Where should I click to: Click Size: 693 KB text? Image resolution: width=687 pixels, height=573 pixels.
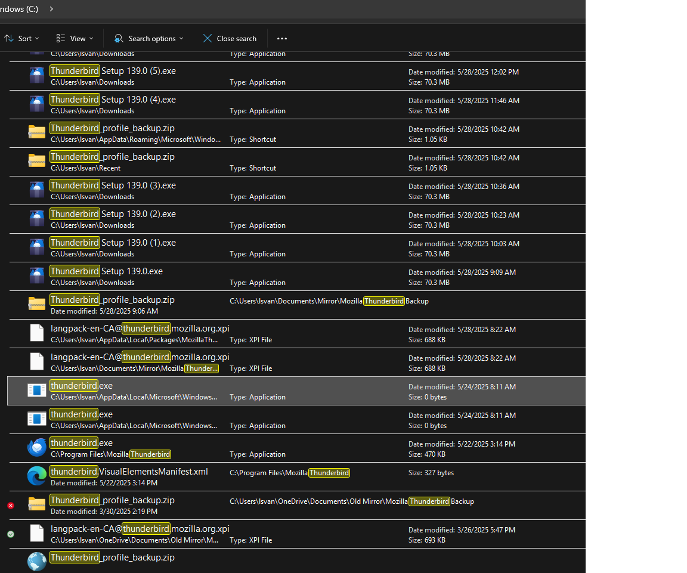pyautogui.click(x=427, y=540)
